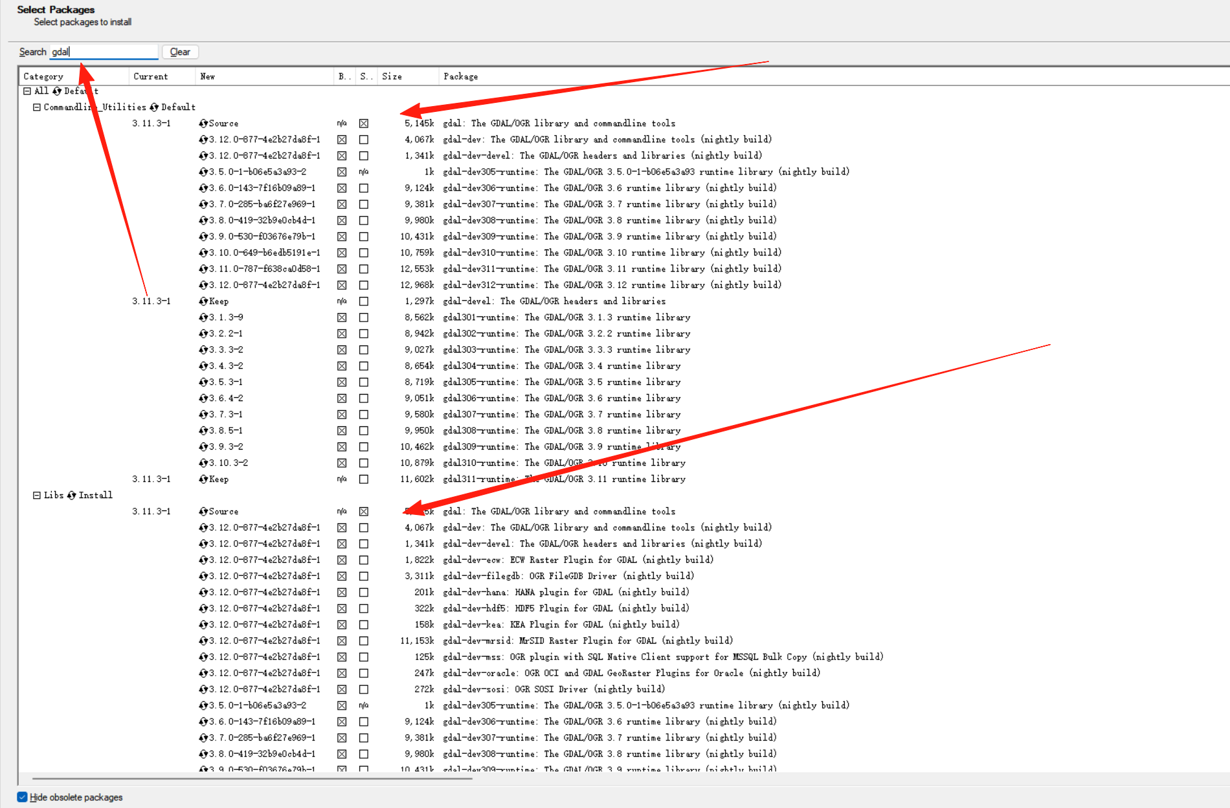Image resolution: width=1230 pixels, height=808 pixels.
Task: Tick source checkbox for gdal311-runtime row
Action: (x=364, y=479)
